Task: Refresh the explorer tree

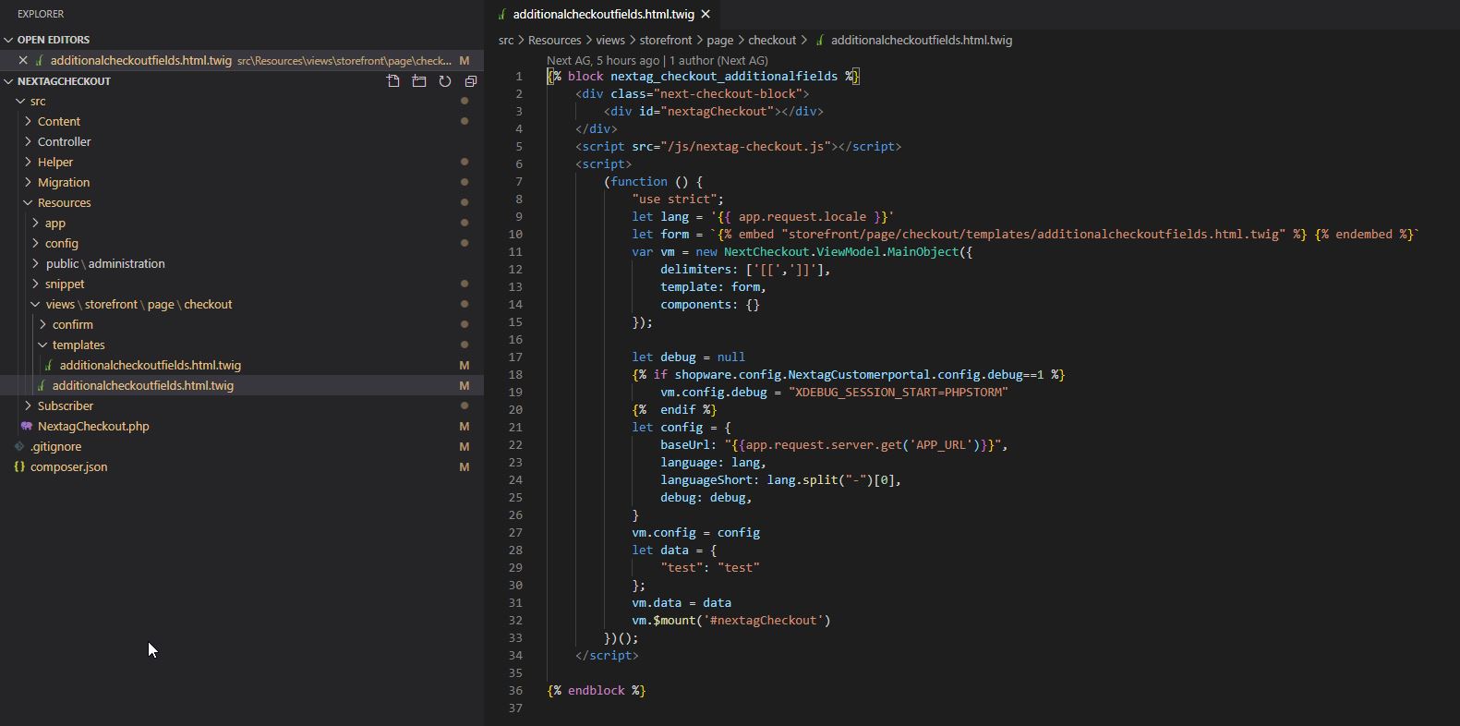Action: pos(445,81)
